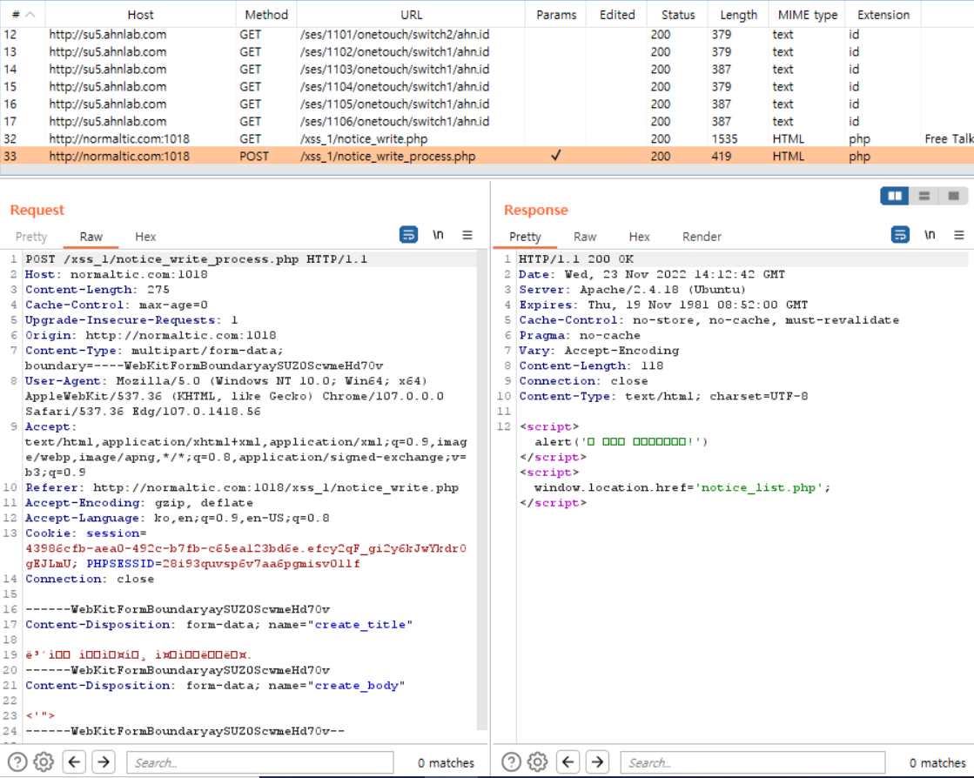Screen dimensions: 974x778
Task: Switch Response view to Pretty tab
Action: click(525, 237)
